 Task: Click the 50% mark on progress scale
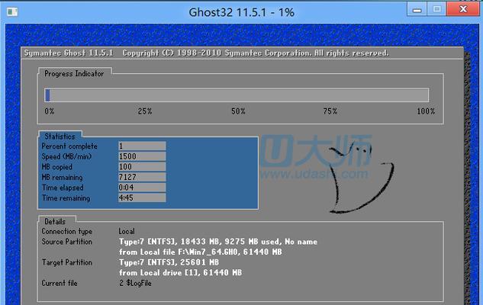click(x=238, y=111)
